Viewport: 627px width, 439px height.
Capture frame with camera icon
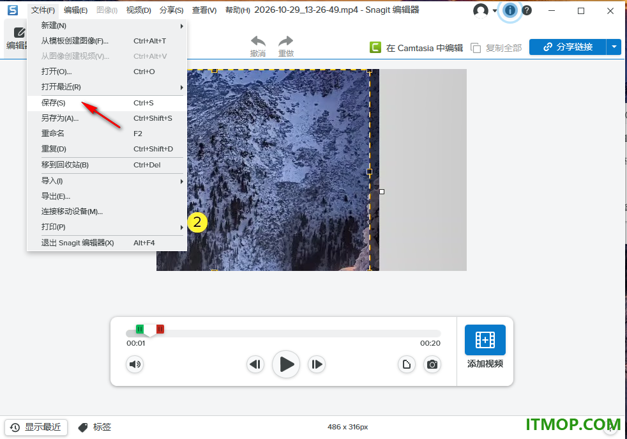[x=432, y=364]
